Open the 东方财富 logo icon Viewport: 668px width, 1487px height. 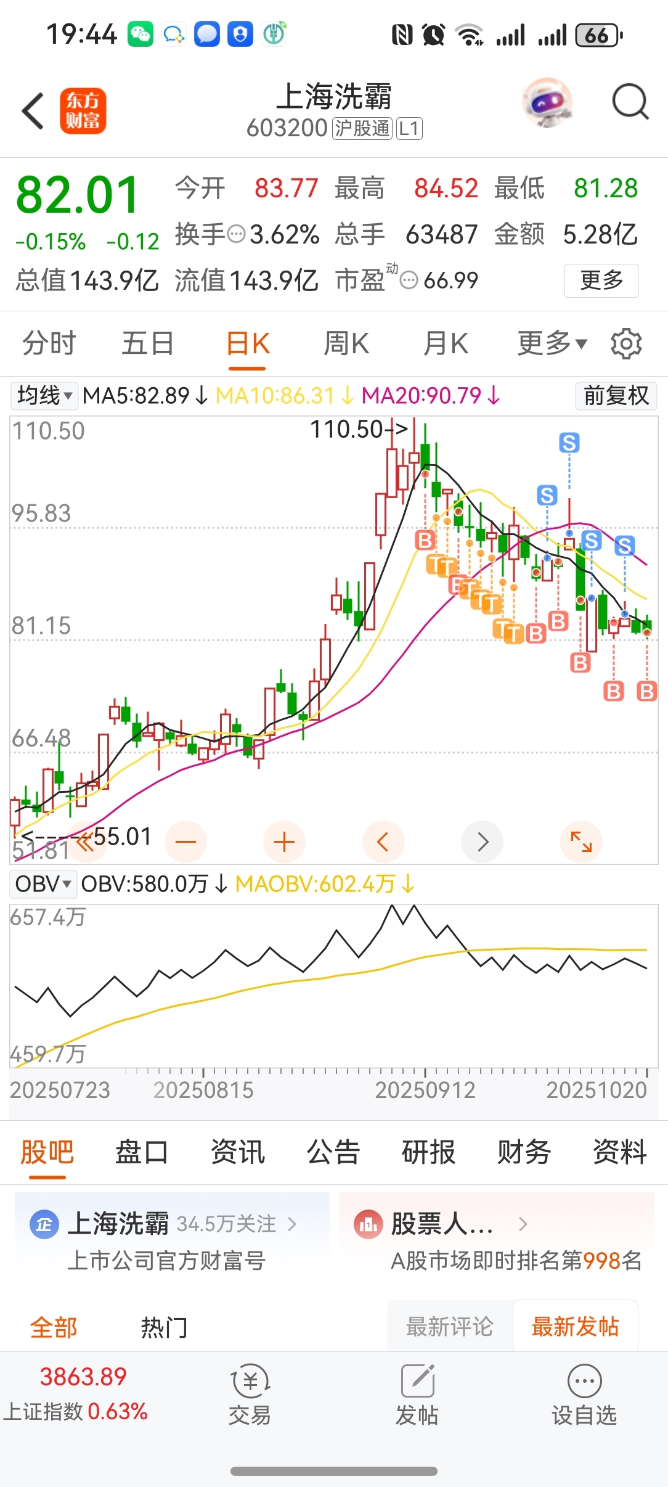[83, 111]
